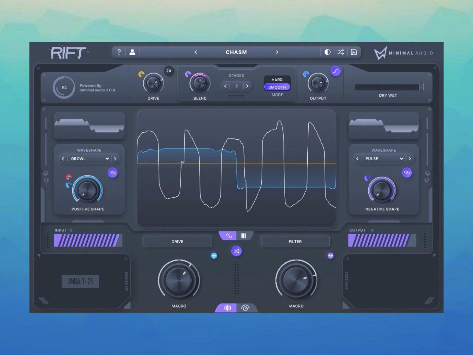This screenshot has height=355, width=473.
Task: Open the PULSE waveshape dropdown
Action: click(x=384, y=159)
